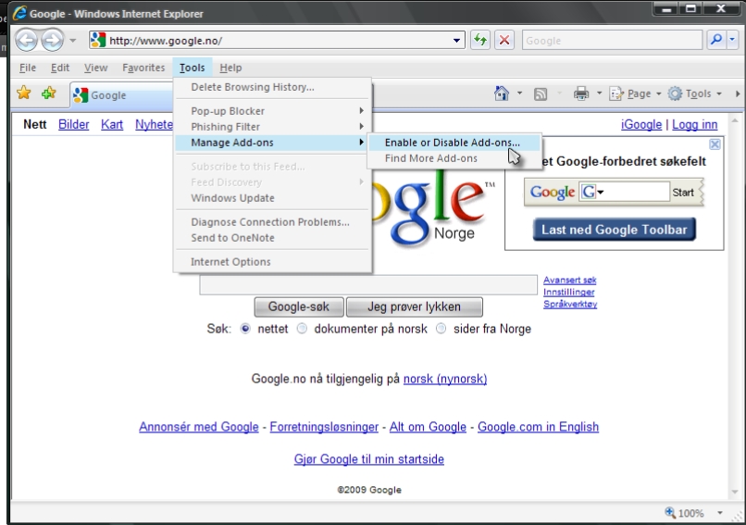Open Favorites Center star icon
Viewport: 746px width, 525px height.
(24, 94)
